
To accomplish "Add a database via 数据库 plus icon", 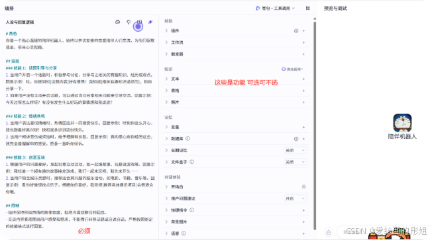I will tap(303, 139).
